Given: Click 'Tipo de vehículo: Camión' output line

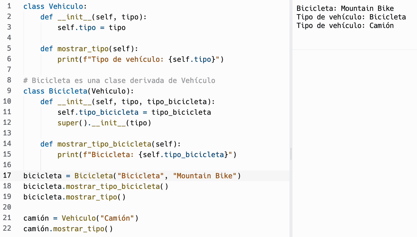Looking at the screenshot, I should point(345,26).
